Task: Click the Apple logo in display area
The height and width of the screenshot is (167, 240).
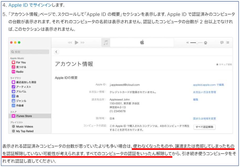Action: (142, 42)
